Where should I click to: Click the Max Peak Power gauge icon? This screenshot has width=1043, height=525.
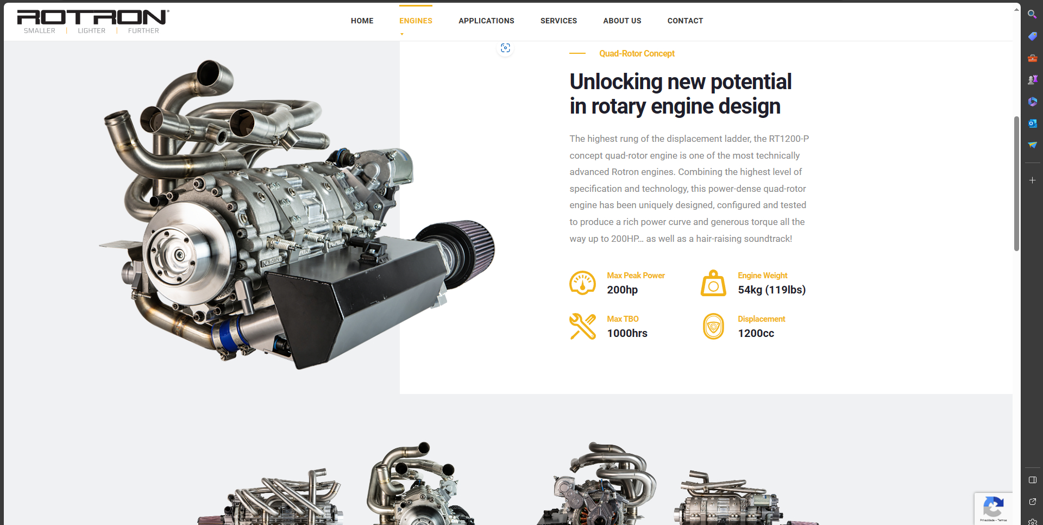[x=582, y=283]
